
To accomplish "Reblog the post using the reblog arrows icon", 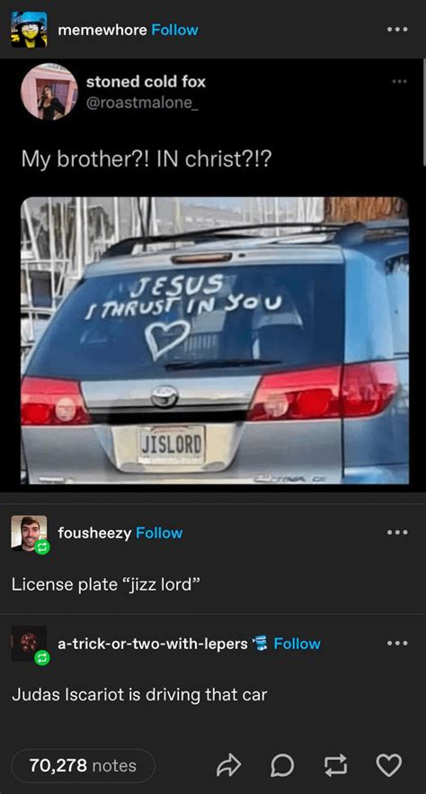I will [x=335, y=765].
